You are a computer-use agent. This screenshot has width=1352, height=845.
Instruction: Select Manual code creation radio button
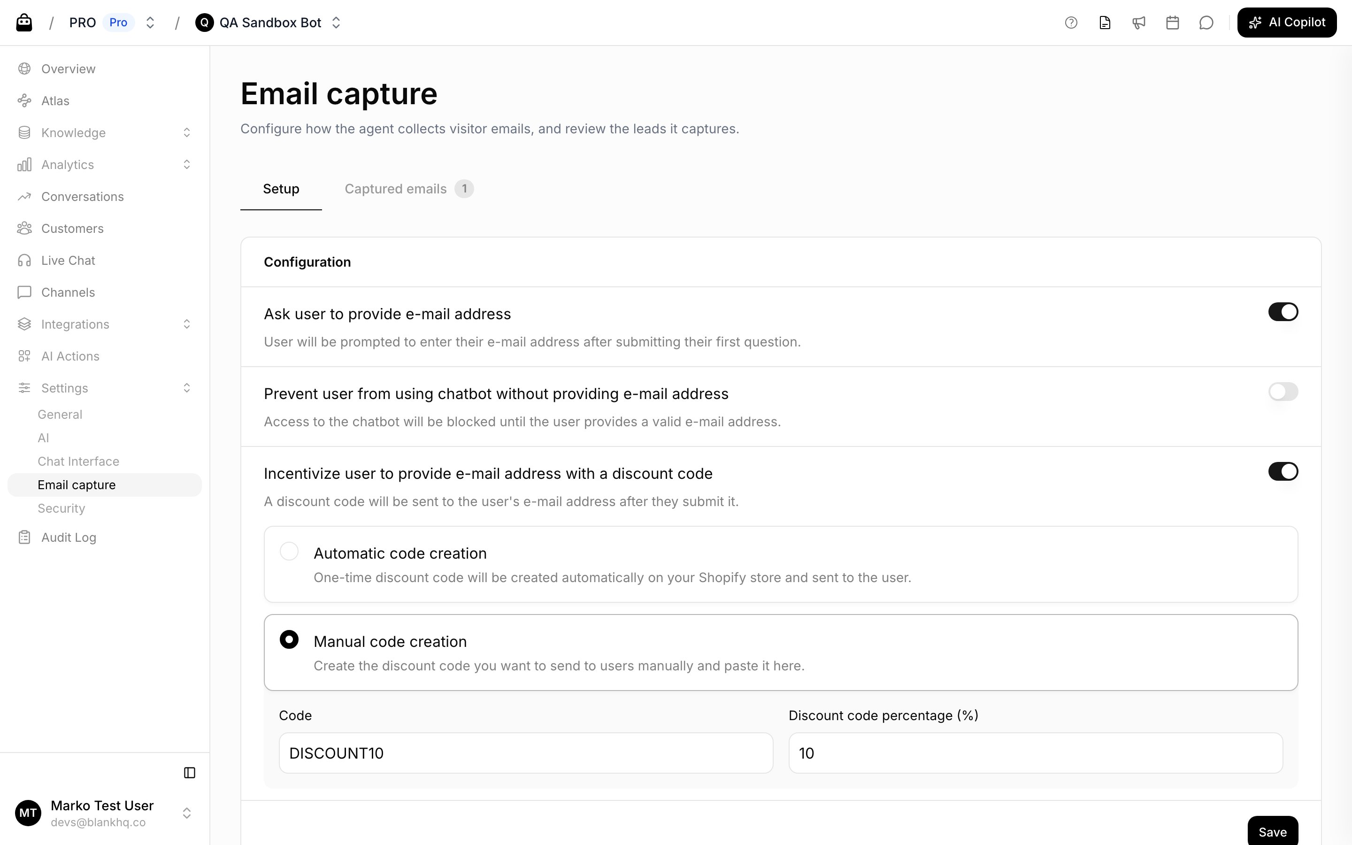289,639
